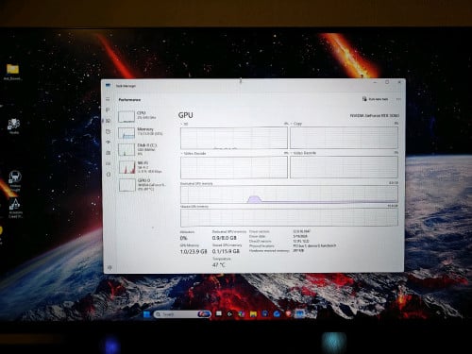Click the taskbar Search box
Screen dimensions: 472x354
point(182,314)
